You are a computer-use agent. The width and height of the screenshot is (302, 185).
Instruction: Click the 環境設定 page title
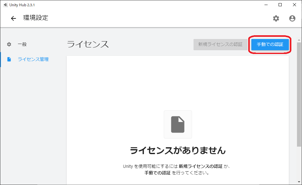pos(36,18)
